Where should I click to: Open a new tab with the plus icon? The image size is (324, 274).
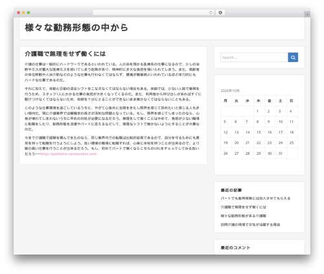307,14
